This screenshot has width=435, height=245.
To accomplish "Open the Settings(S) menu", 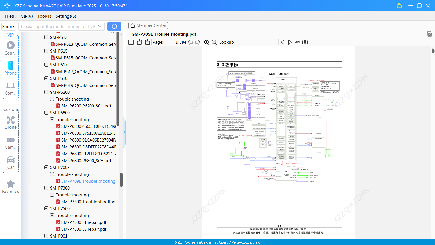I will tap(66, 16).
